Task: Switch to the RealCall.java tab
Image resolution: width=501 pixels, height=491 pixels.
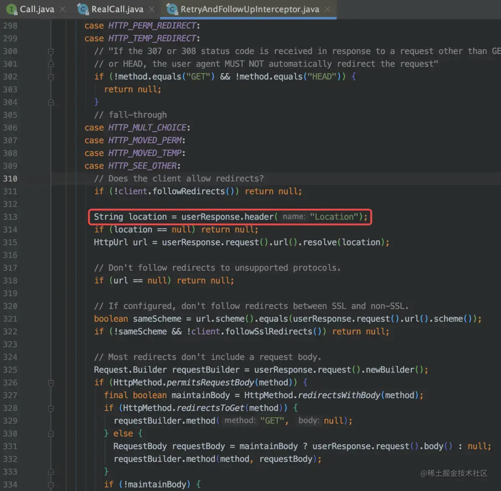Action: click(117, 9)
